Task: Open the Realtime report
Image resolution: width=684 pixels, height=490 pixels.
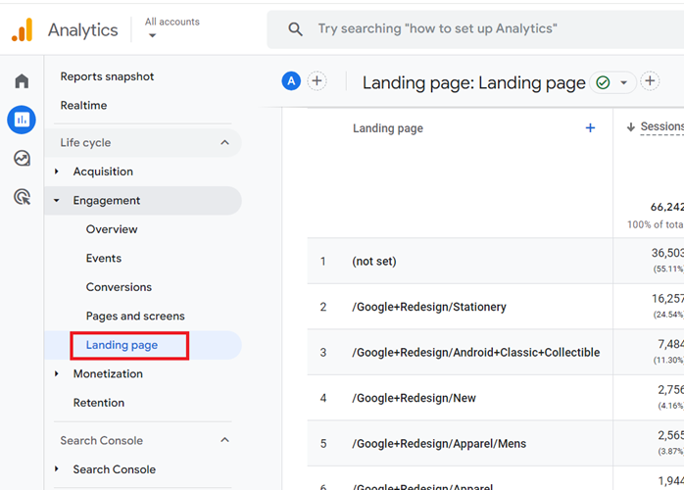Action: click(83, 106)
